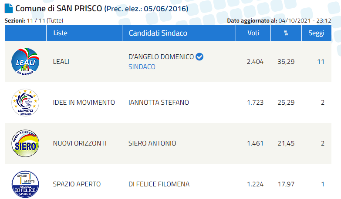Click the LEALI party logo
Image resolution: width=341 pixels, height=199 pixels.
coord(25,62)
